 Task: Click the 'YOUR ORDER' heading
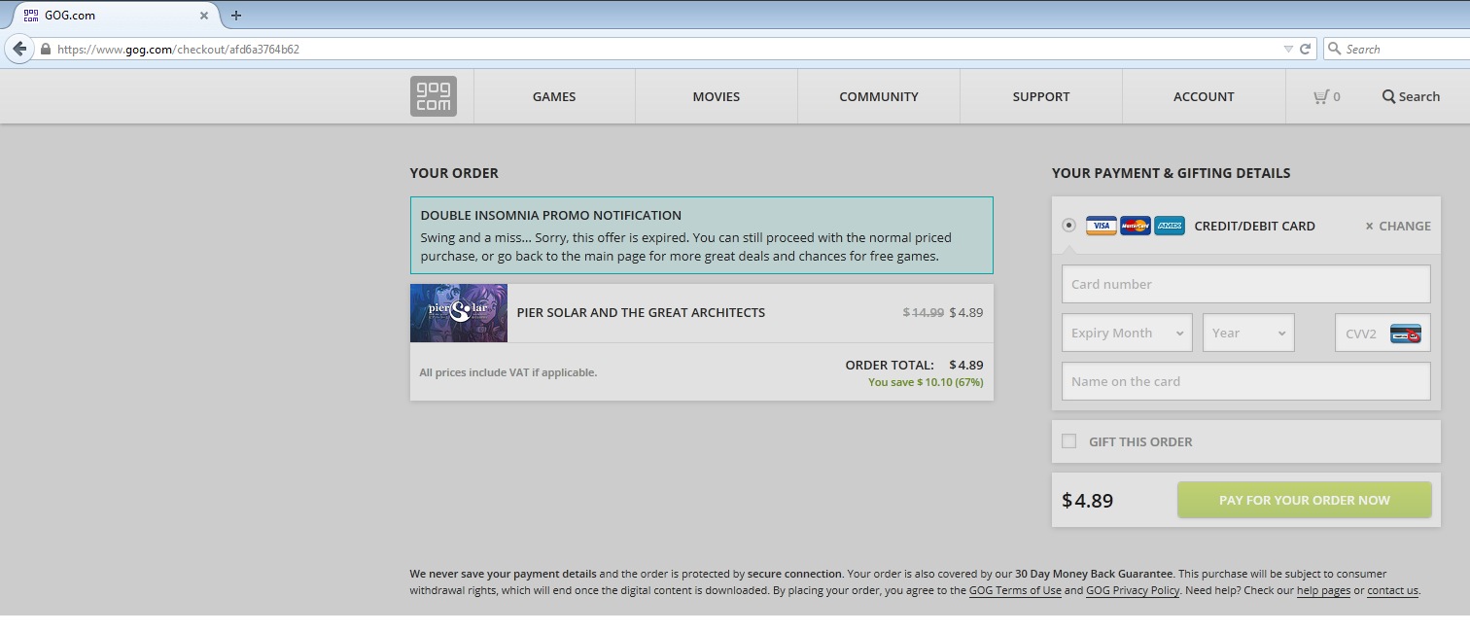[454, 173]
